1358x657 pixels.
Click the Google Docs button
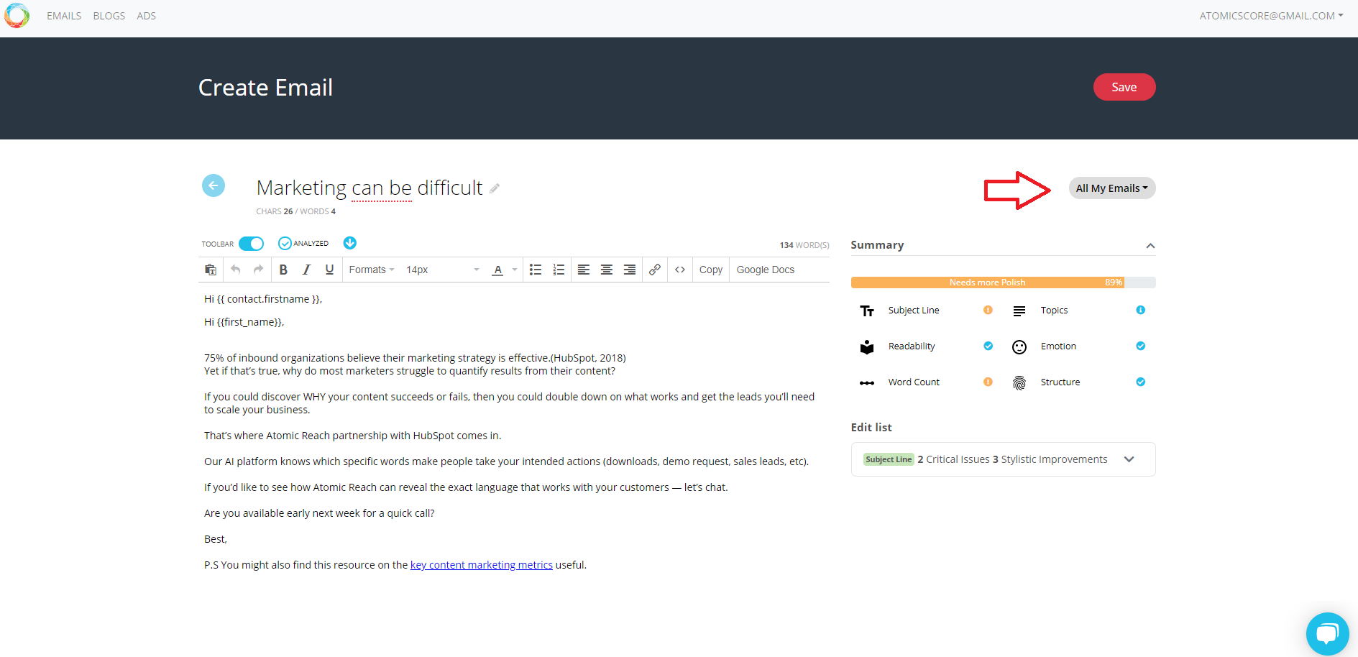[766, 270]
